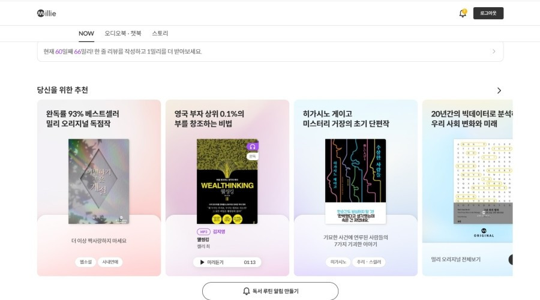Select the 추리 · 스릴러 tag chip

click(369, 262)
